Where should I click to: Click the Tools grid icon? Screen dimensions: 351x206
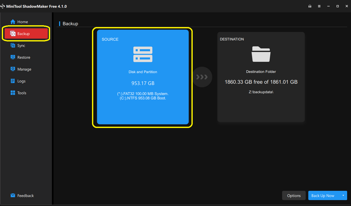click(x=13, y=93)
